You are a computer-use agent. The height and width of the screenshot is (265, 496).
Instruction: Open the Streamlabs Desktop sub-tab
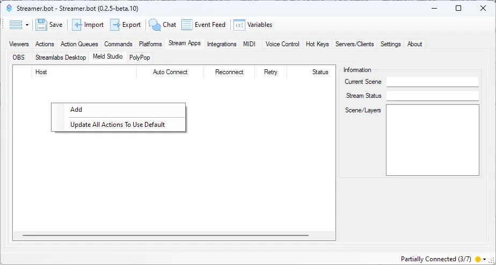point(61,58)
